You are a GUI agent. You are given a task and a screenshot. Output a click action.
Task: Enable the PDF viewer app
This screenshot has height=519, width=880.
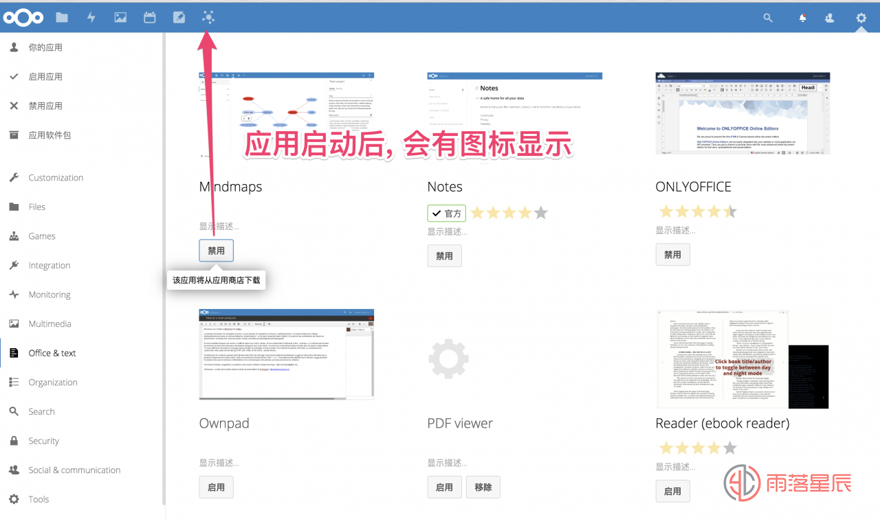pos(445,487)
